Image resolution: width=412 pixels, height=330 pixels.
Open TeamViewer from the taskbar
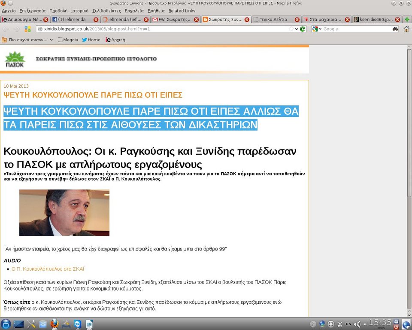tap(78, 324)
